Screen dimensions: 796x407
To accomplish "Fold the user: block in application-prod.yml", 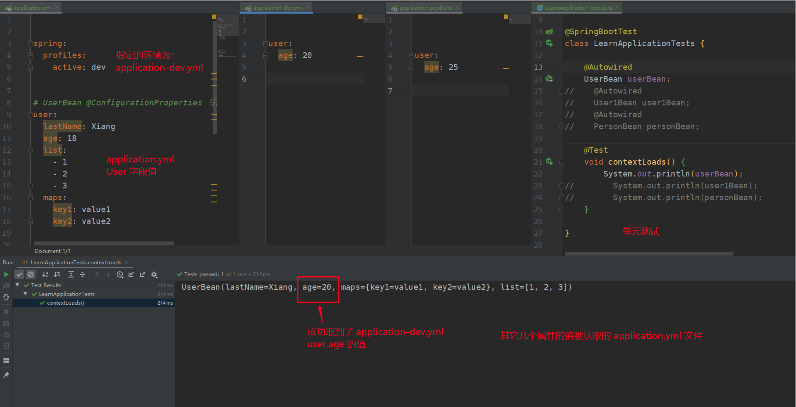I will (412, 55).
